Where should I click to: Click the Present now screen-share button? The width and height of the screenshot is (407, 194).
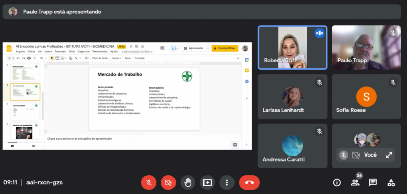[x=207, y=183]
